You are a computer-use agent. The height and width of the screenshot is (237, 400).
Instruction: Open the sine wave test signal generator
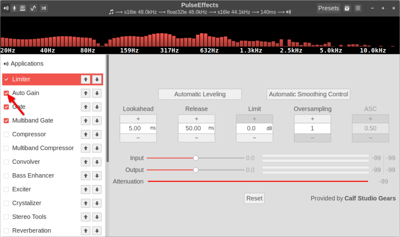click(34, 8)
